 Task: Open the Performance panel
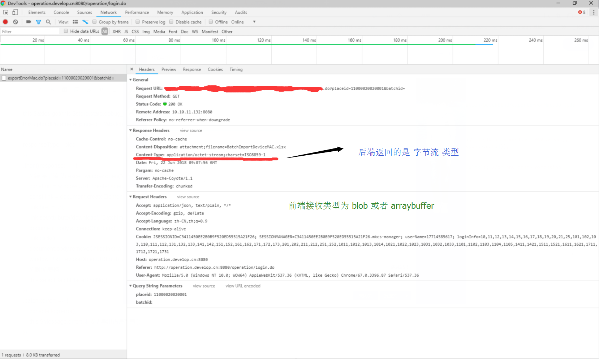tap(137, 12)
